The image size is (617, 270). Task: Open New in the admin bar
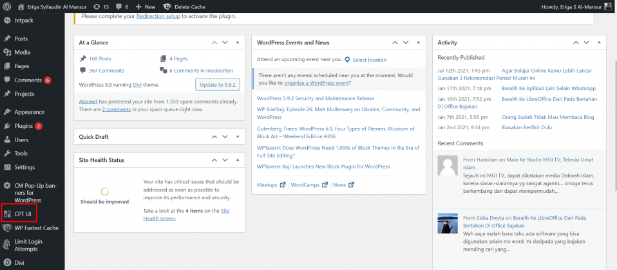(150, 7)
